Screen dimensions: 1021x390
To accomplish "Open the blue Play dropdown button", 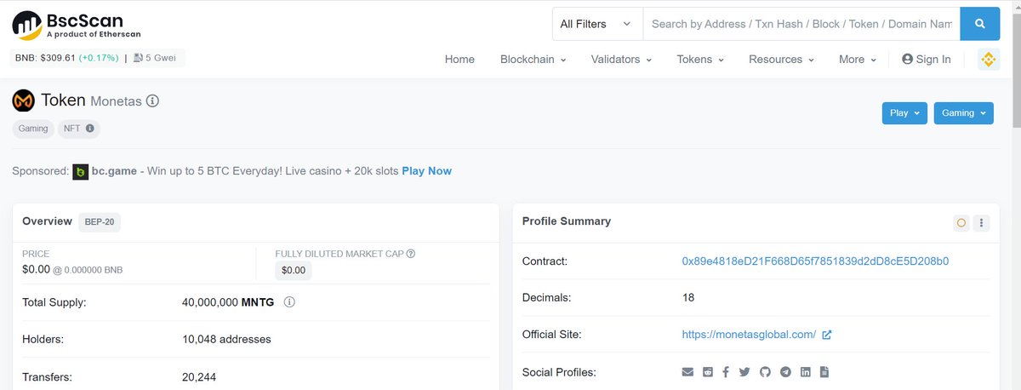I will pyautogui.click(x=904, y=113).
